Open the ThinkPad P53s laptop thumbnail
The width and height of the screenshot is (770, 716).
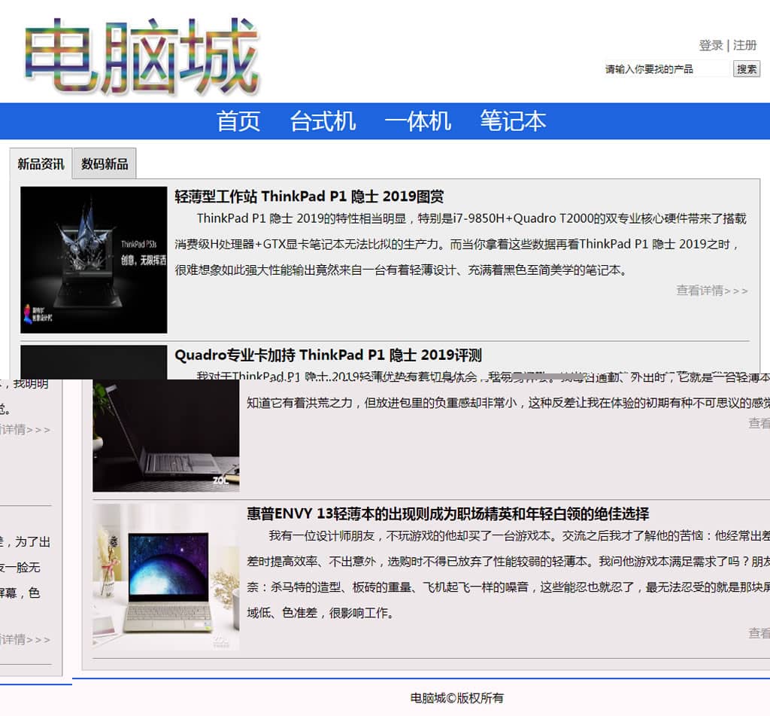[x=93, y=260]
